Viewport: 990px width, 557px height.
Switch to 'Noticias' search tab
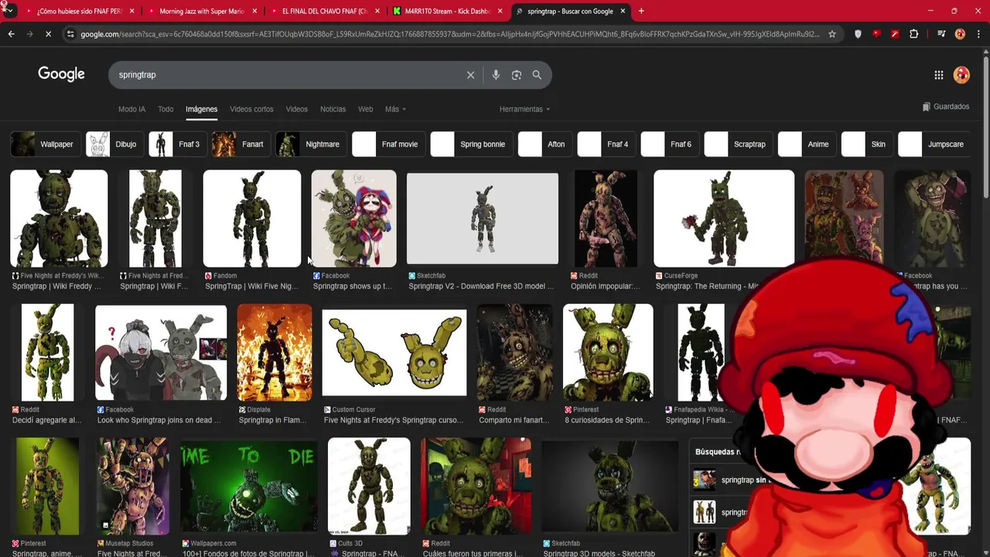pyautogui.click(x=333, y=109)
